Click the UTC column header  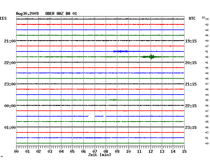(x=192, y=18)
